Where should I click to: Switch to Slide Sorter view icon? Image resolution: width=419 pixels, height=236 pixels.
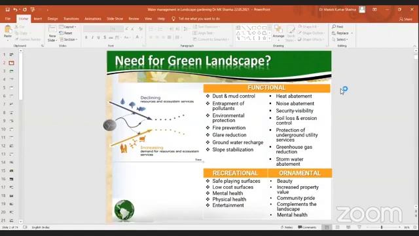pos(338,227)
